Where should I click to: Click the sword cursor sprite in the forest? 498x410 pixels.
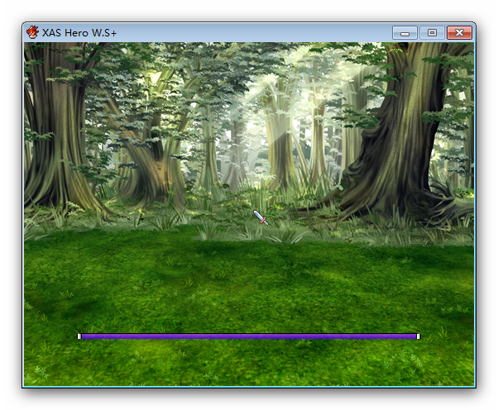click(x=261, y=217)
